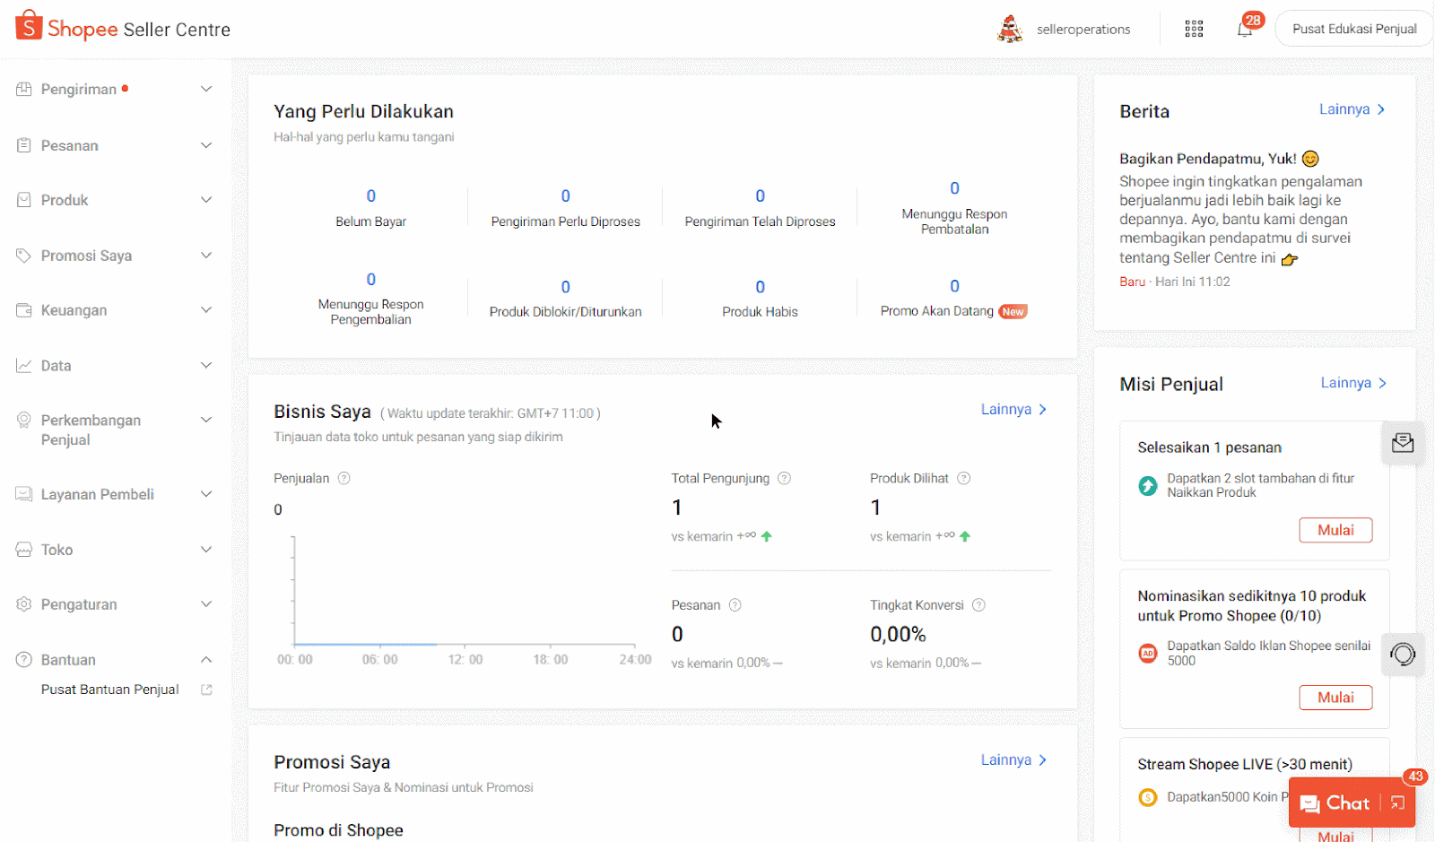Click Pusat Edukasi Penjual button
This screenshot has width=1435, height=842.
point(1353,30)
